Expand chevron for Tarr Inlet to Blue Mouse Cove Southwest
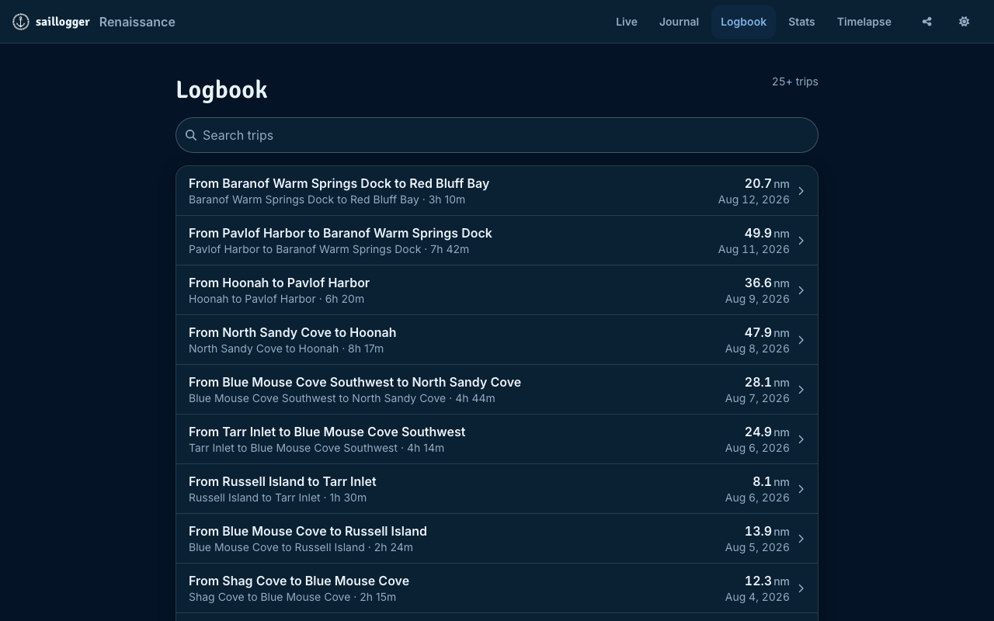Viewport: 994px width, 621px height. click(x=801, y=439)
